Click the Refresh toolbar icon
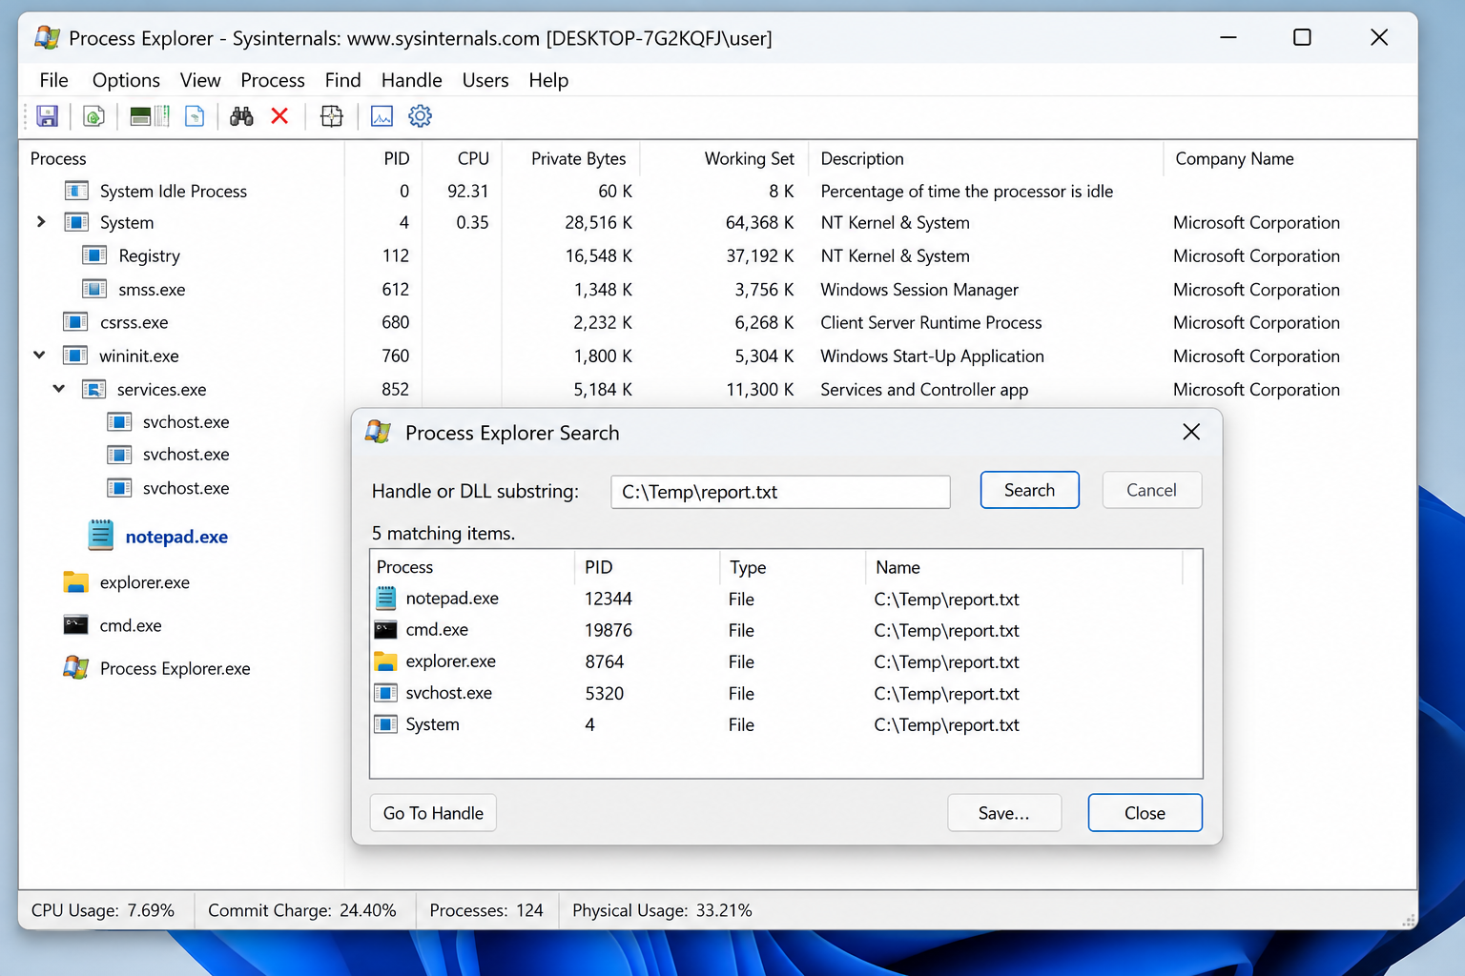 [93, 116]
